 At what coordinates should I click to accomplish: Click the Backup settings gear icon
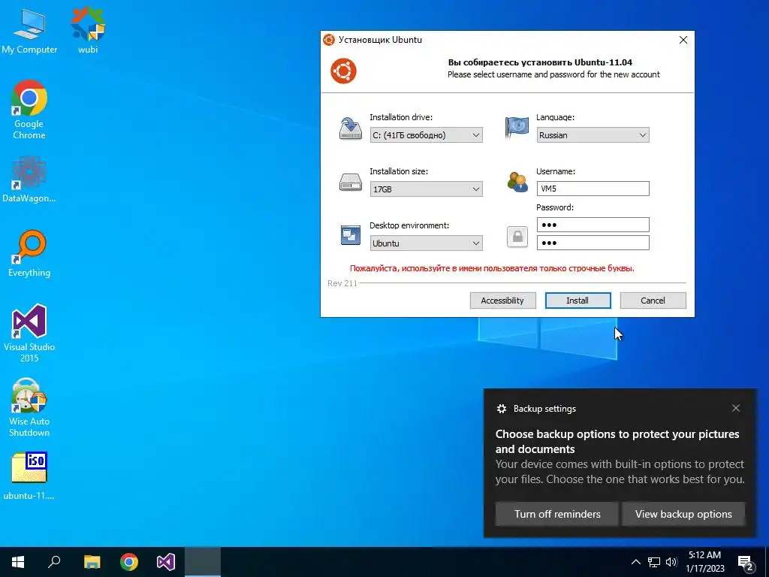click(501, 409)
